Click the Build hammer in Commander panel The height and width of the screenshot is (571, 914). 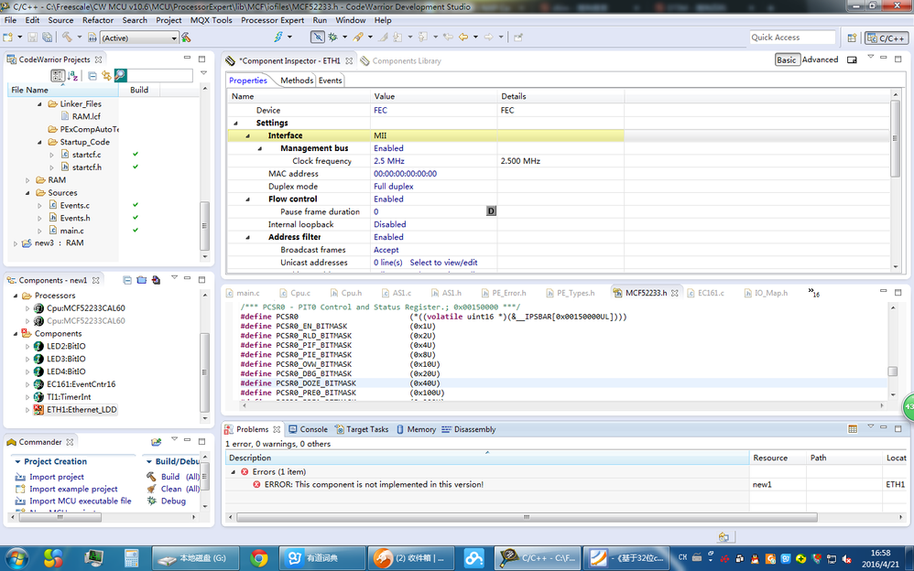click(151, 477)
